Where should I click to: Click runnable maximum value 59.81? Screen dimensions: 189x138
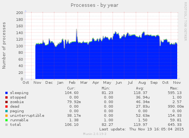[x=176, y=120]
